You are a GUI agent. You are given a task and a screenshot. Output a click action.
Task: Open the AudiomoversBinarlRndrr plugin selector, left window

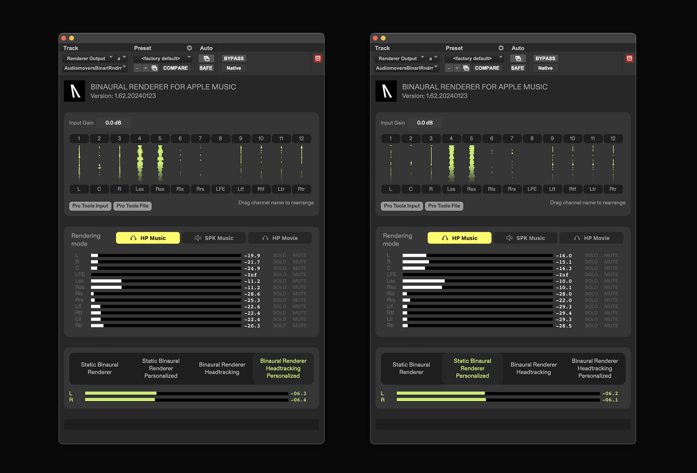tap(95, 68)
